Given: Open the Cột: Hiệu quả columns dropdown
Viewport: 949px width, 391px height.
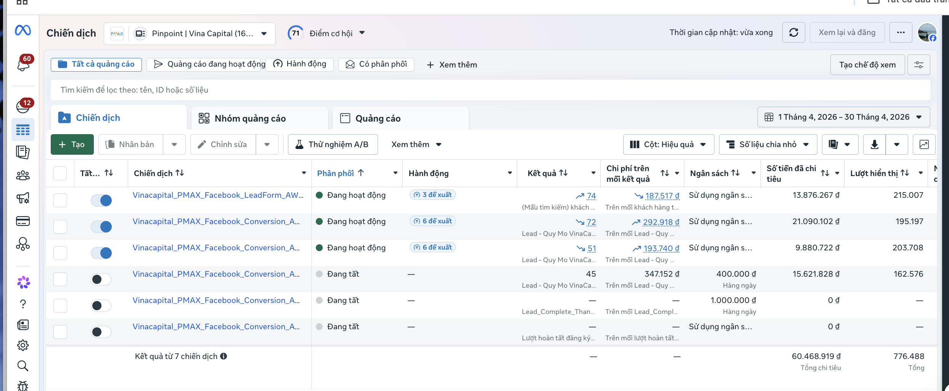Looking at the screenshot, I should click(x=669, y=144).
